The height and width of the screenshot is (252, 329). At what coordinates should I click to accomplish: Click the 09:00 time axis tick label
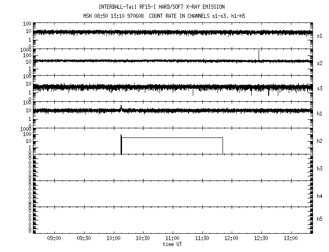click(54, 238)
